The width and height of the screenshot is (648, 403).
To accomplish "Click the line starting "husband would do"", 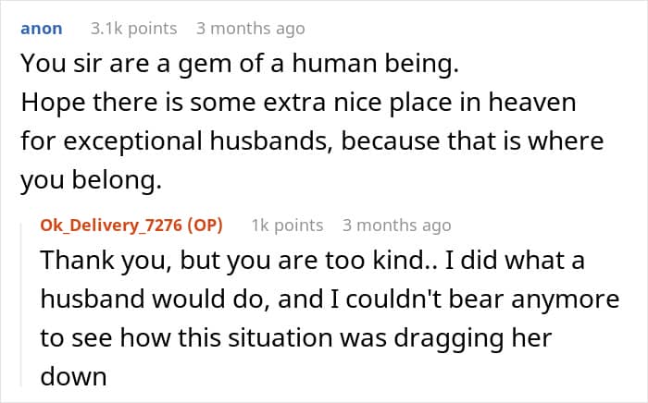I will coord(309,299).
